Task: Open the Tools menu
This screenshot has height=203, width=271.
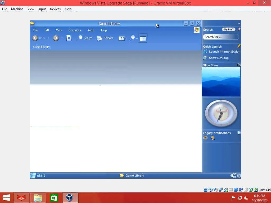Action: click(x=91, y=30)
